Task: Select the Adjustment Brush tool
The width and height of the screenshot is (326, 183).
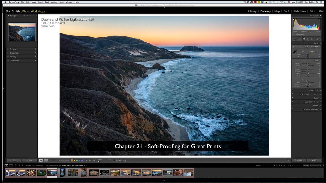Action: (318, 39)
